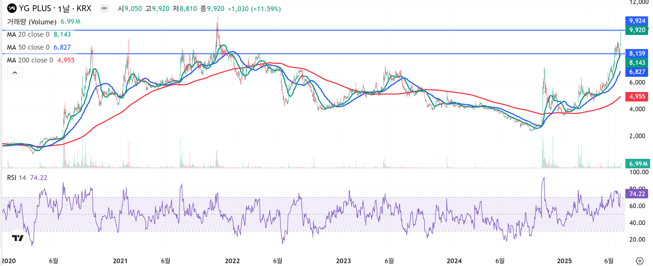Click the red 4,955 price-axis label
This screenshot has height=266, width=653.
coord(637,97)
